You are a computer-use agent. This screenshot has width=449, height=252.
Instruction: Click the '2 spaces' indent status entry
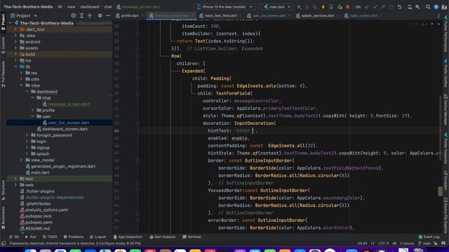tap(407, 244)
